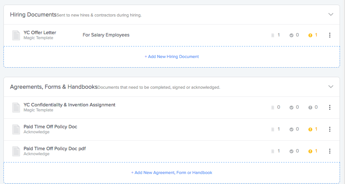Add New Hiring Document link
The image size is (345, 184).
[172, 56]
